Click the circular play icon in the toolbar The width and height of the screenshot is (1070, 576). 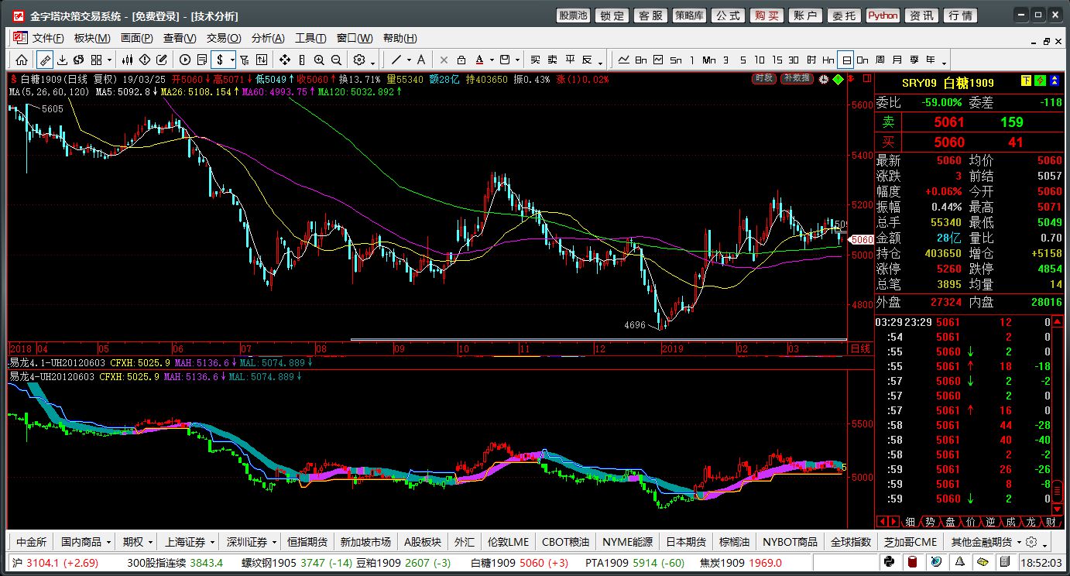[184, 60]
